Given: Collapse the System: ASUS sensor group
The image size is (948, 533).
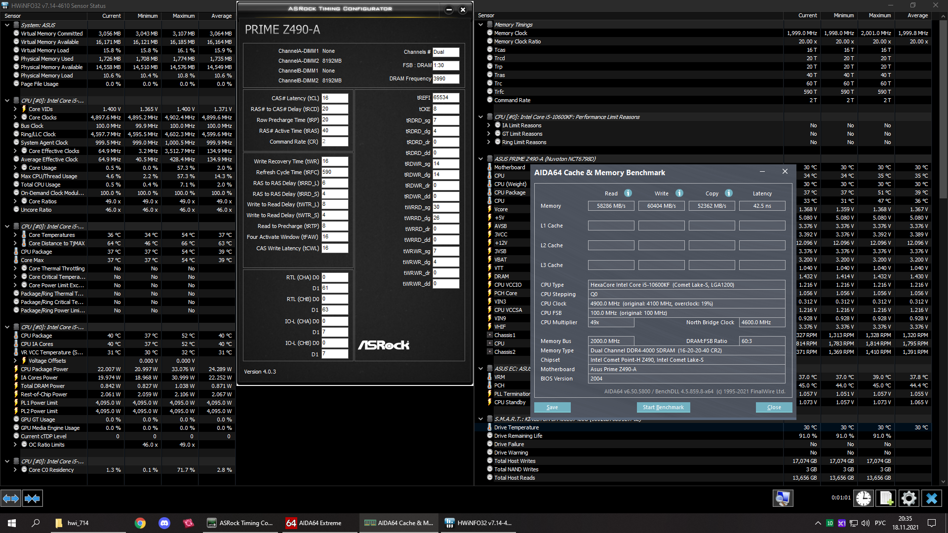Looking at the screenshot, I should (7, 25).
